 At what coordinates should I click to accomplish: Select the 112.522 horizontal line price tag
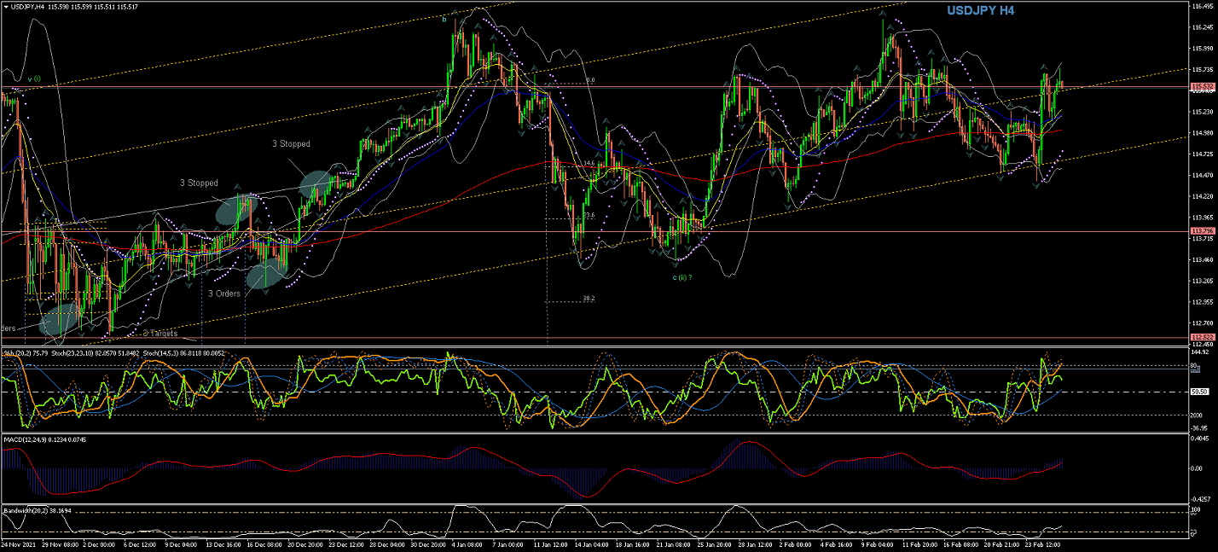click(x=1203, y=338)
